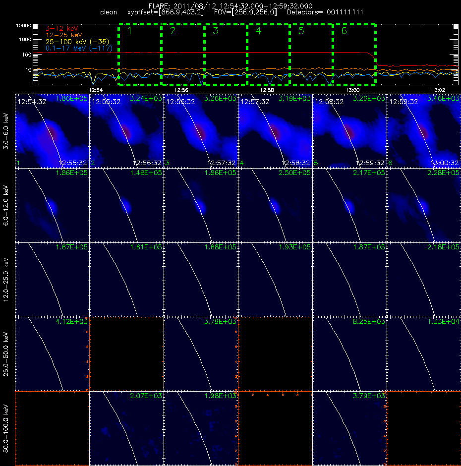The width and height of the screenshot is (461, 466).
Task: Select the green interval number 2 in light curve
Action: [x=173, y=31]
